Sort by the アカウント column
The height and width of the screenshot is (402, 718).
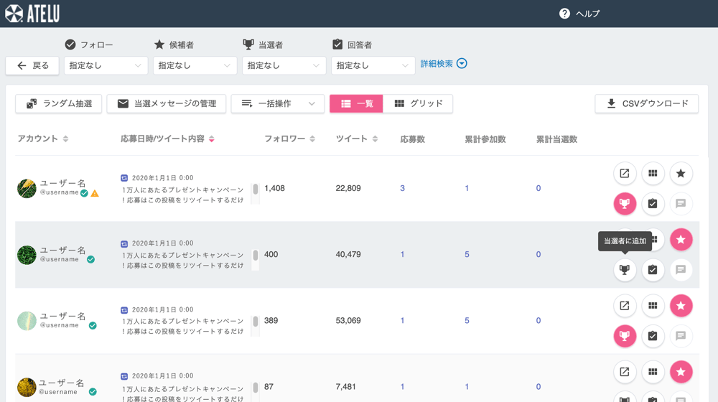(x=43, y=139)
